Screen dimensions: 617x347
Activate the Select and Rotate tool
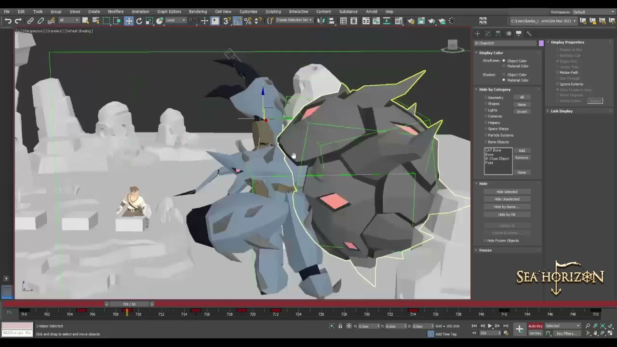pos(139,21)
